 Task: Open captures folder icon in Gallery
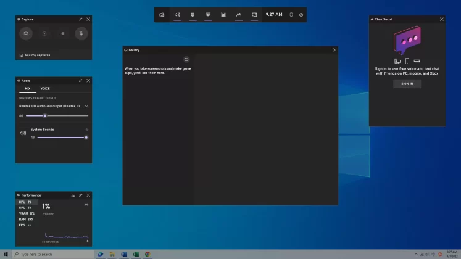[x=186, y=60]
